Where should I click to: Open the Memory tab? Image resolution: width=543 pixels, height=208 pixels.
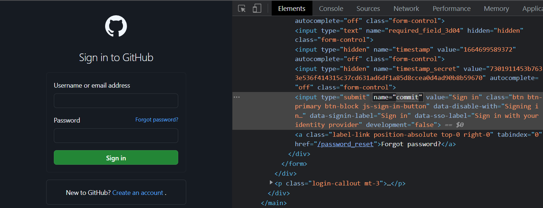point(496,8)
